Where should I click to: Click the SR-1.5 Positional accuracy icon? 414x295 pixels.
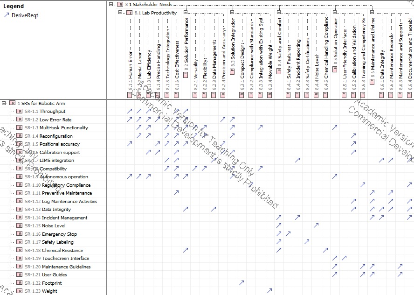tap(19, 144)
